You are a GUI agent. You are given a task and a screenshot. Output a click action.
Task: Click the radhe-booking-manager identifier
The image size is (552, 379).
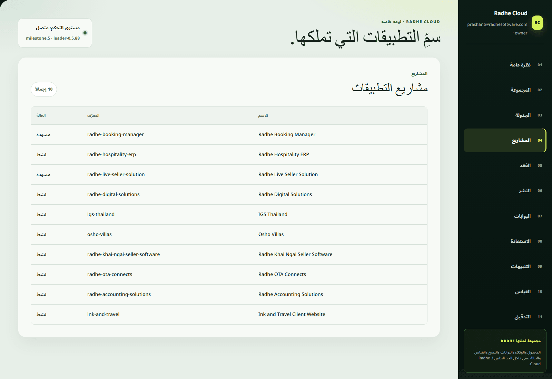point(116,135)
